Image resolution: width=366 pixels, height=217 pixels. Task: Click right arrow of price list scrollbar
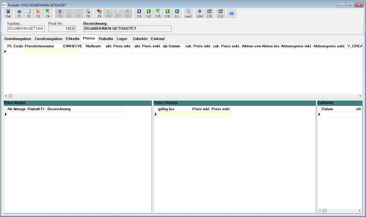click(x=360, y=96)
